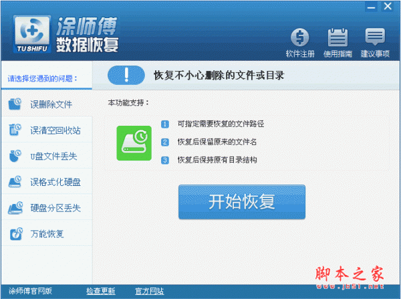Click the 误删除文件 folder icon
The image size is (401, 299).
(15, 104)
